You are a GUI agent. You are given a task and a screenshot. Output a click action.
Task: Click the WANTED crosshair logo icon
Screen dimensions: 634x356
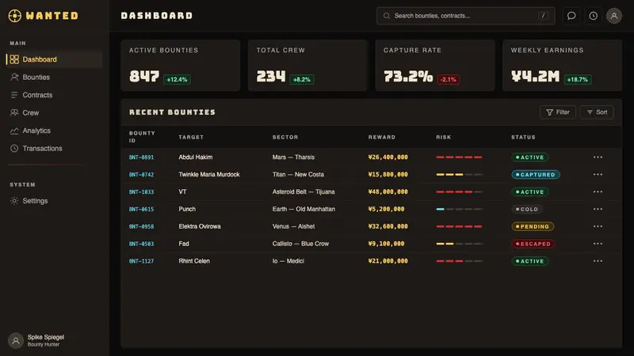click(15, 16)
